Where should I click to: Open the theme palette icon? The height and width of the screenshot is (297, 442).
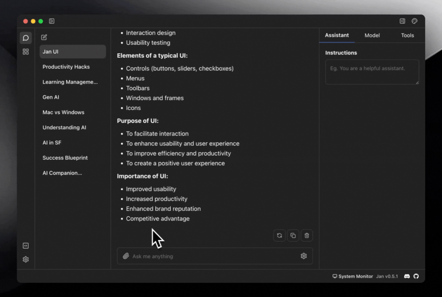pyautogui.click(x=414, y=21)
